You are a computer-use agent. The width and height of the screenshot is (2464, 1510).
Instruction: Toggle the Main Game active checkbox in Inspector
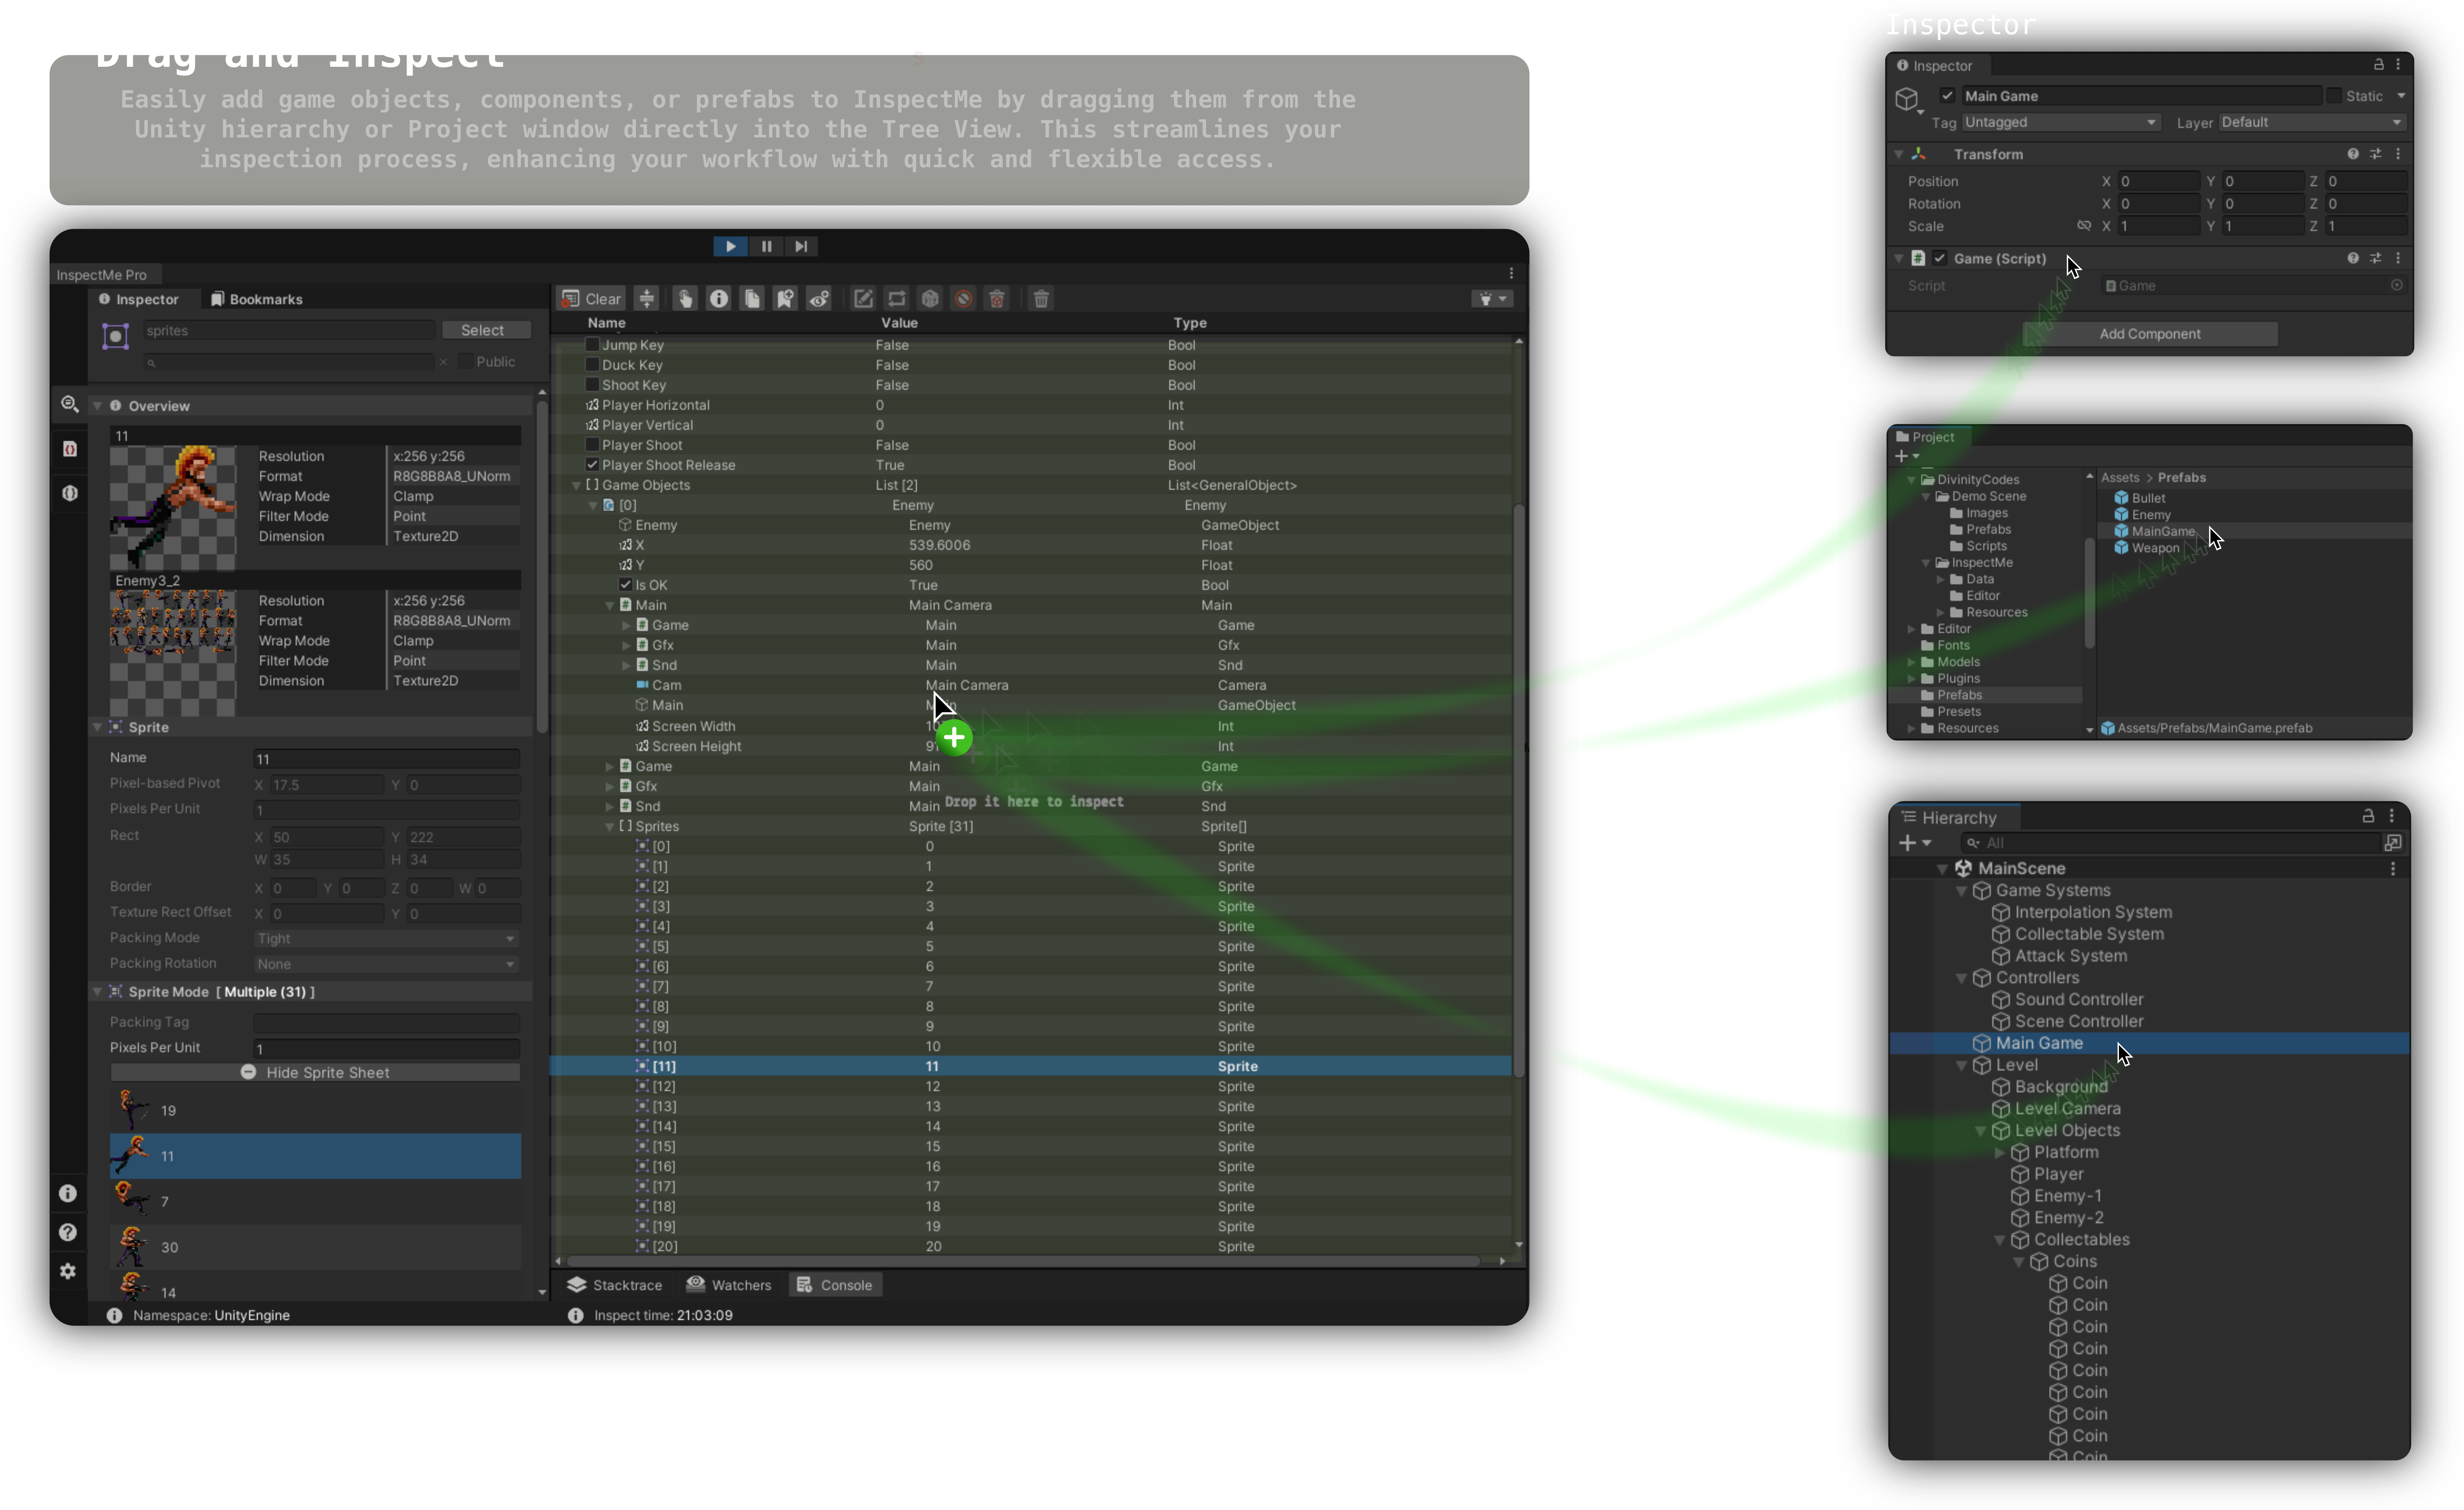point(1947,96)
